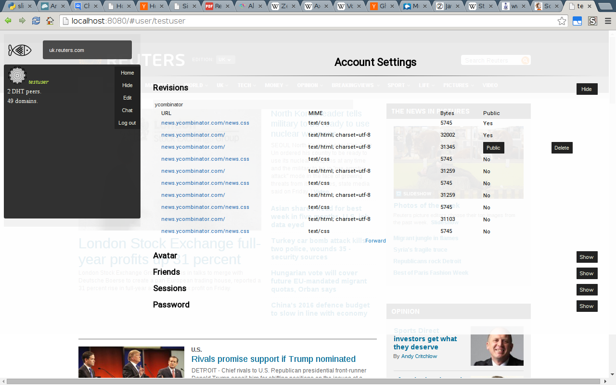Open 'Sports Direct investors get what they deserve'
Viewport: 616px width, 385px height.
coord(425,339)
